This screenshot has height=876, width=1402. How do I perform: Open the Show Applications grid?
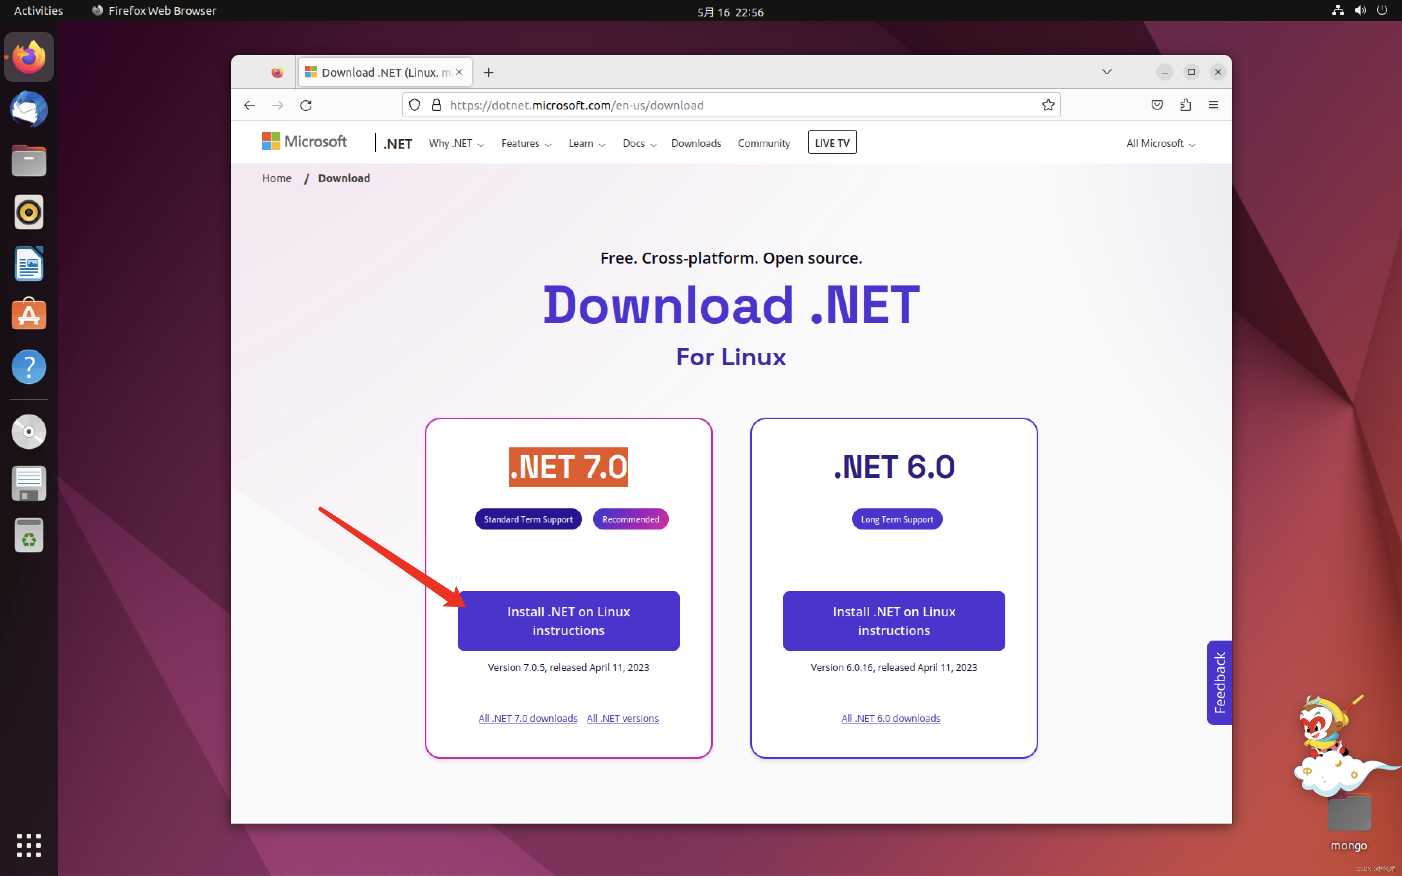click(29, 845)
